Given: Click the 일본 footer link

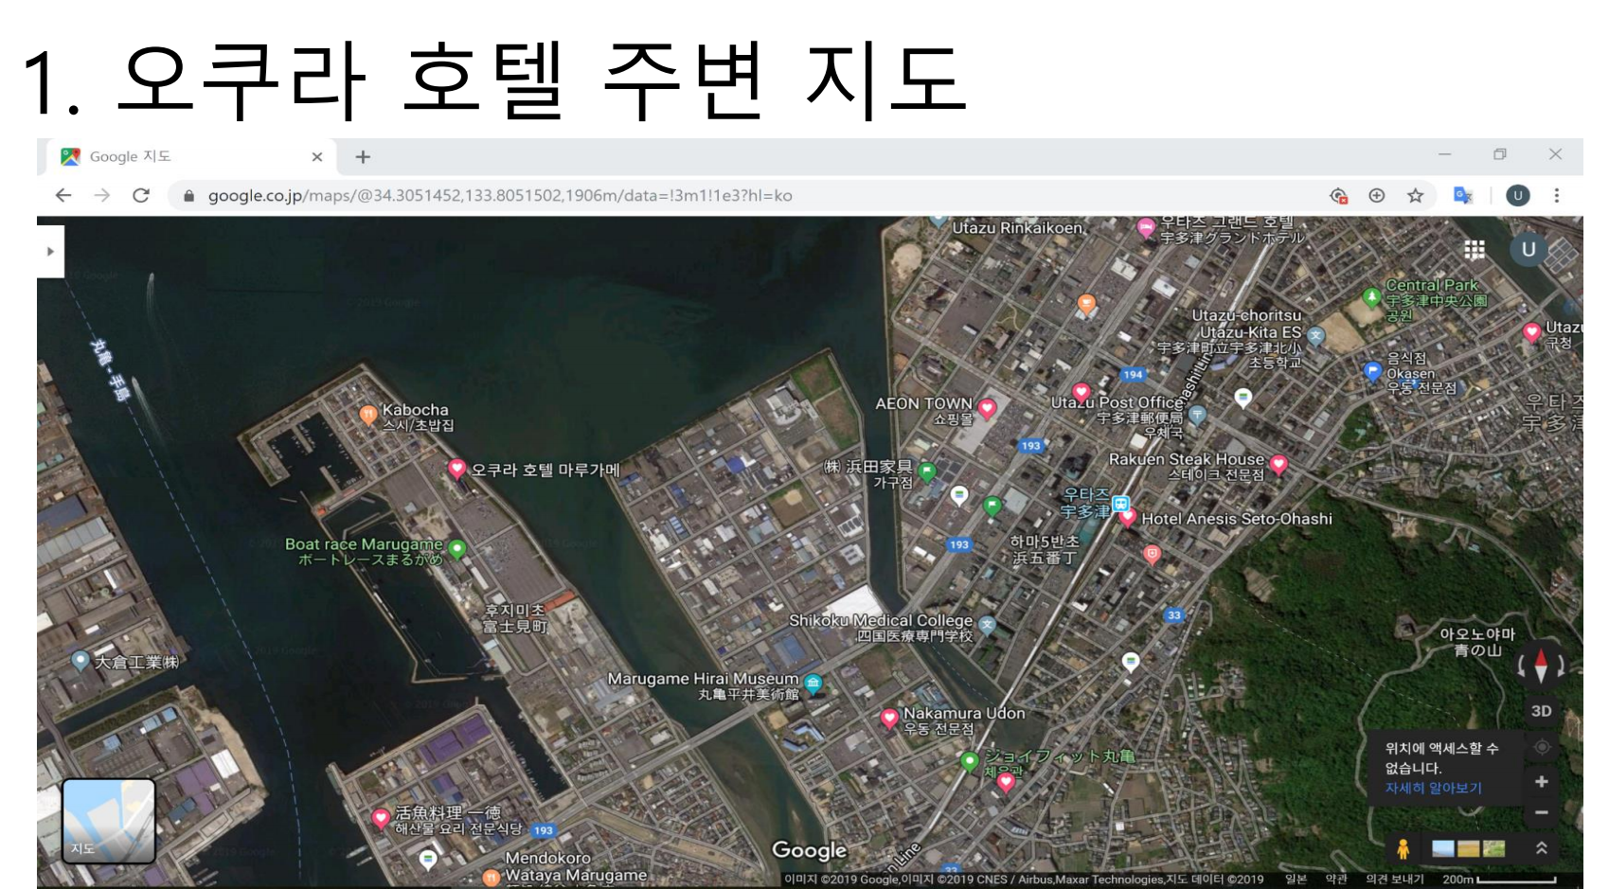Looking at the screenshot, I should pyautogui.click(x=1296, y=880).
